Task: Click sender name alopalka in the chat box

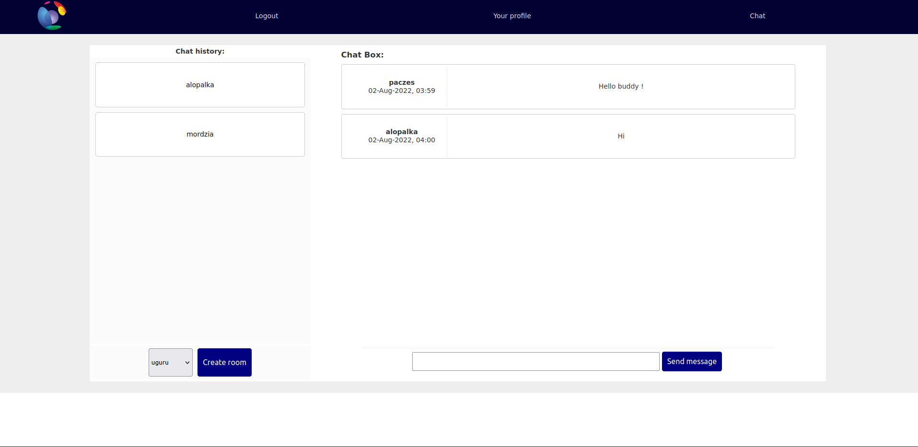Action: 402,132
